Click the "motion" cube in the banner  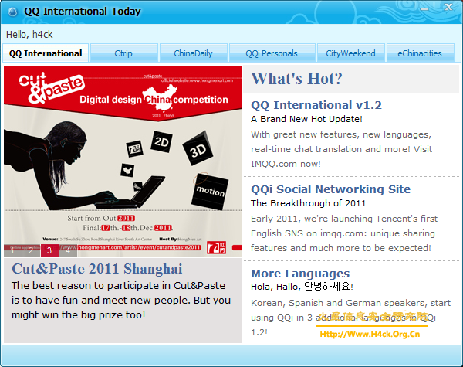210,192
